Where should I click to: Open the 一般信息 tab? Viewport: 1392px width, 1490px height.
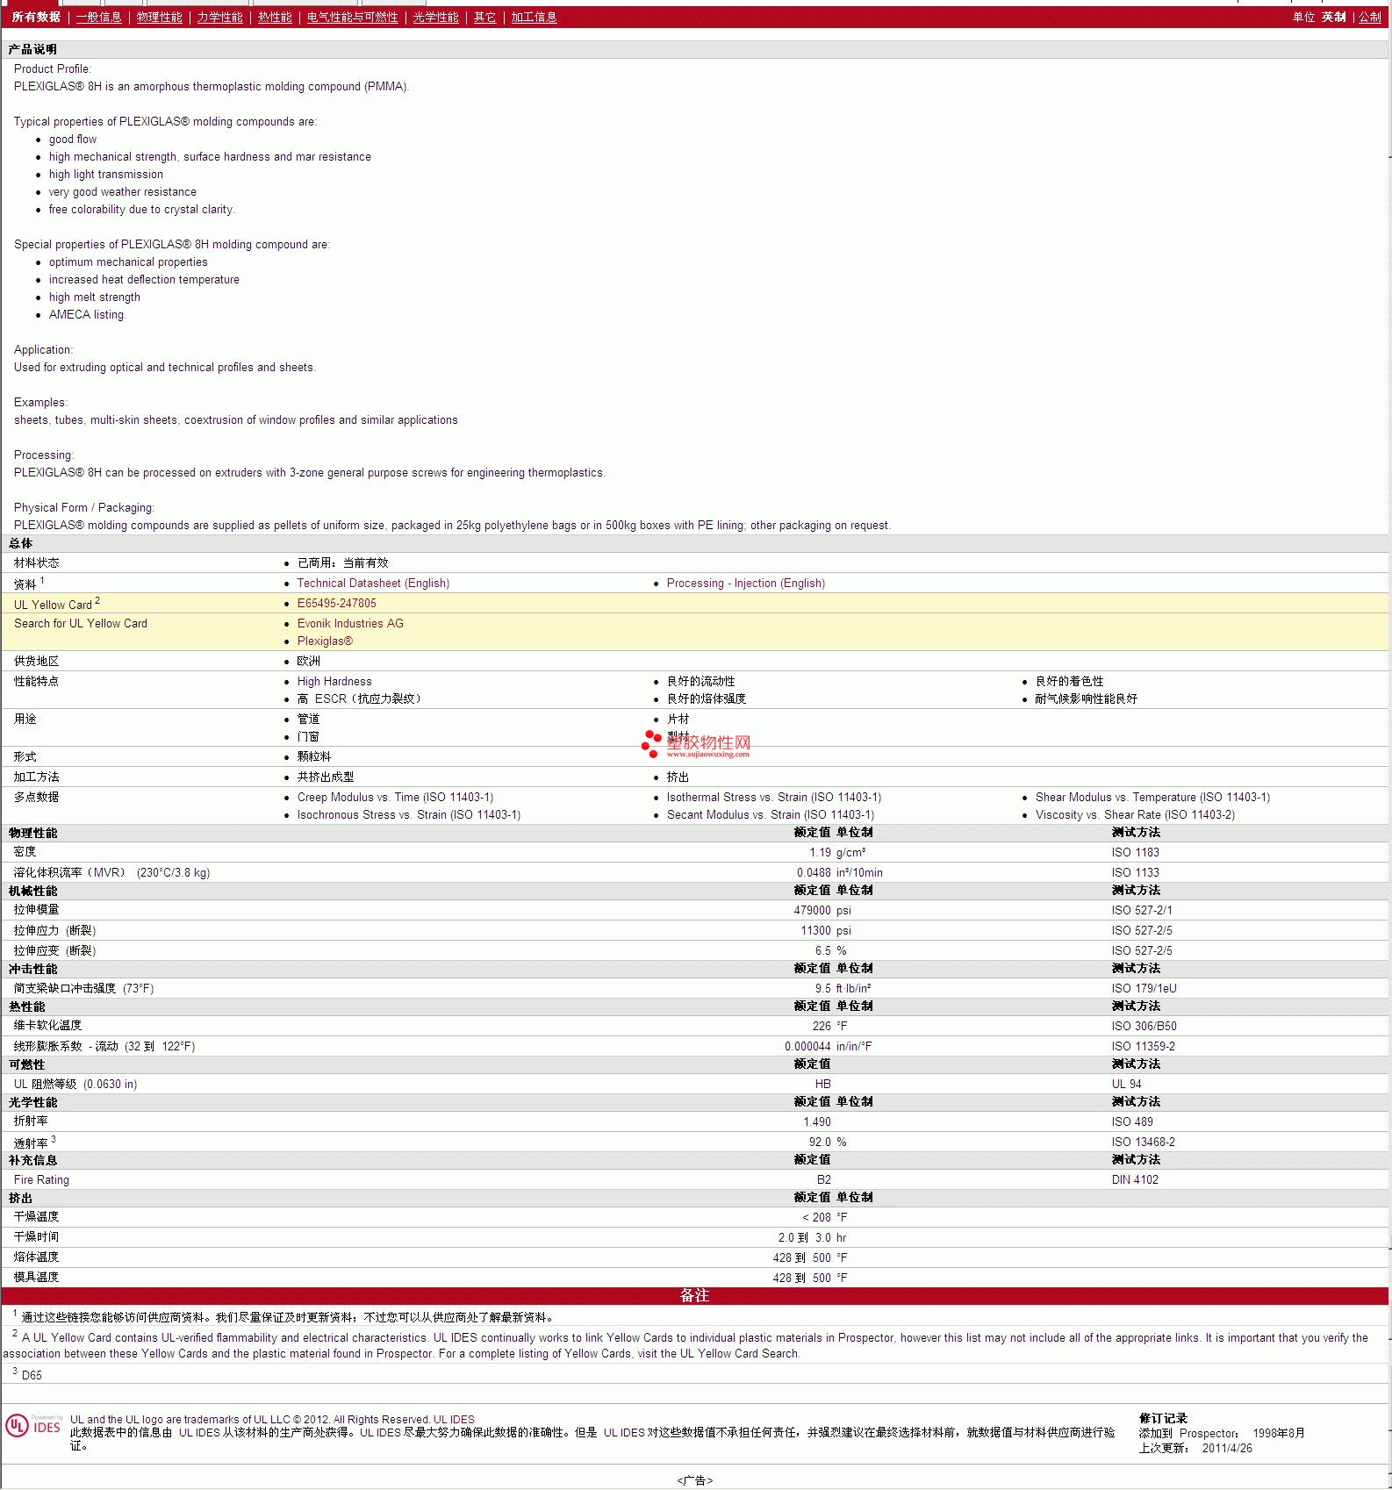coord(98,17)
